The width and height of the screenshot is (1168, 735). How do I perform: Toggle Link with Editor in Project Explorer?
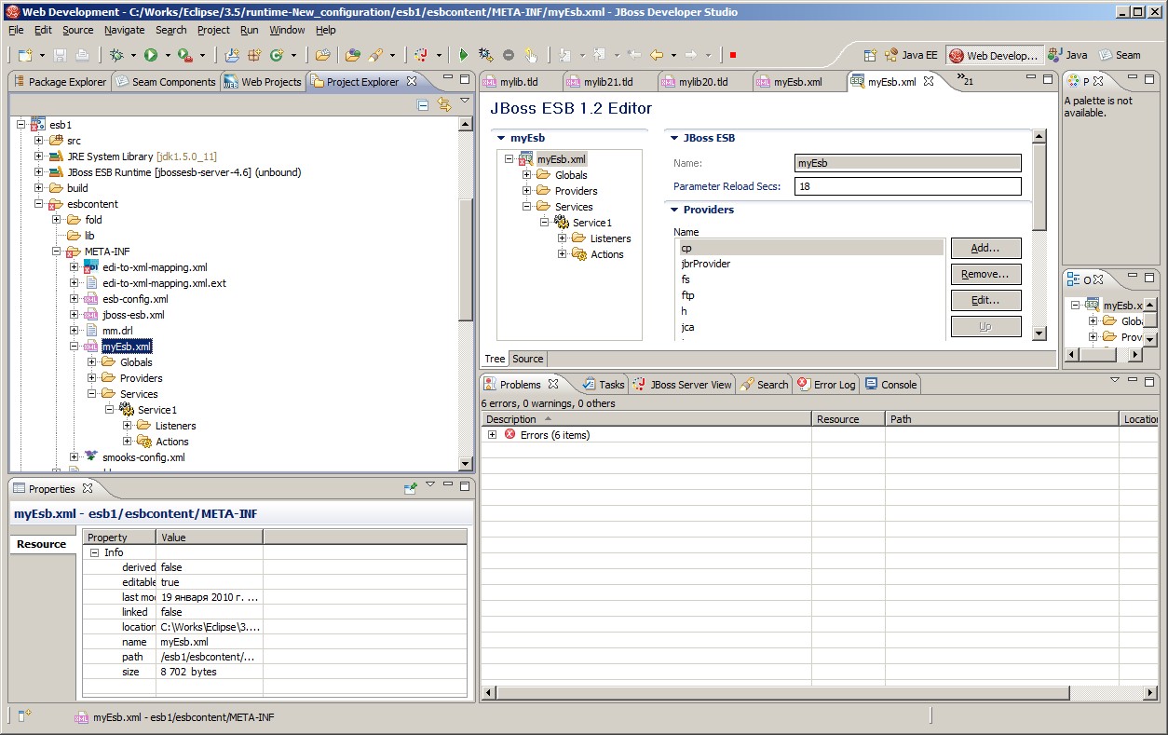[444, 105]
